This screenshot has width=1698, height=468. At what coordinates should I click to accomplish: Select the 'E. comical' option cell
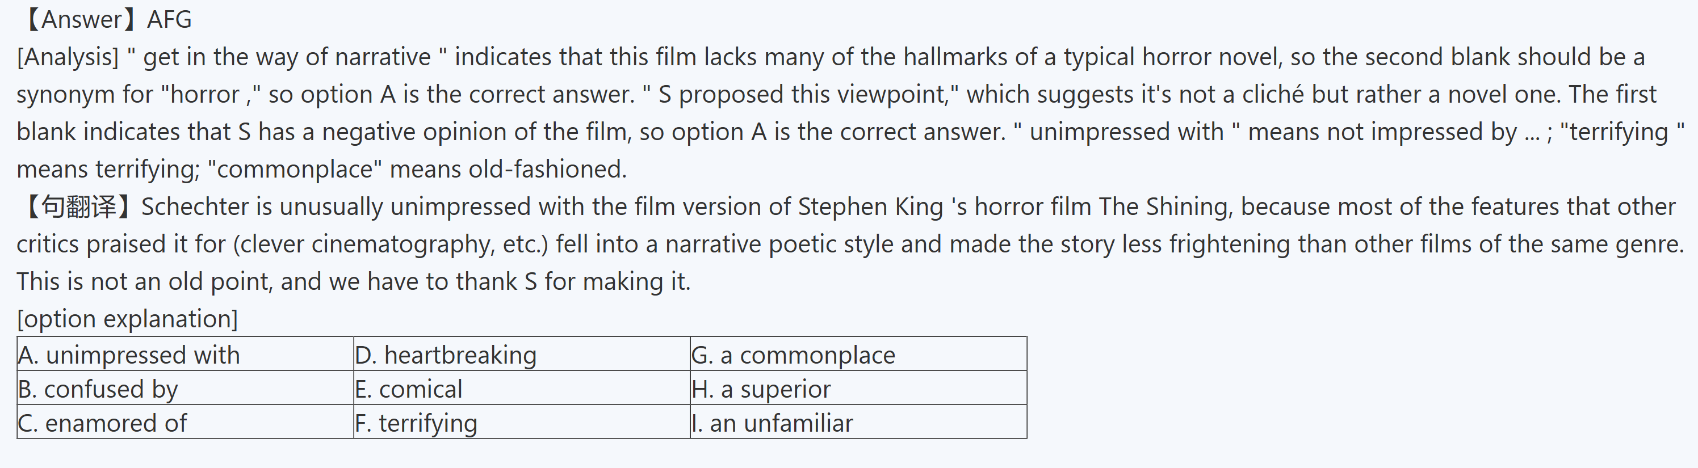pos(521,389)
